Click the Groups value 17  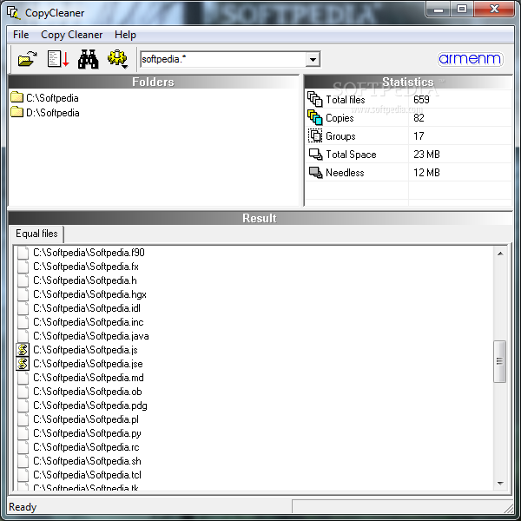click(419, 136)
